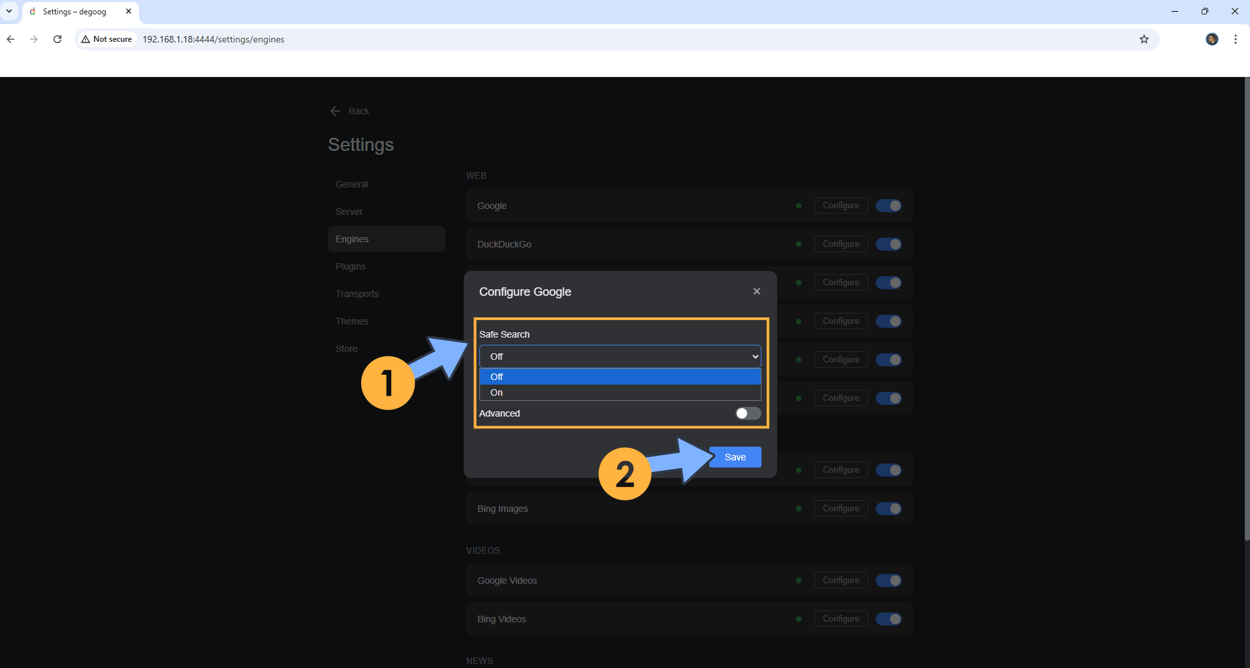Viewport: 1250px width, 668px height.
Task: Click Configure next to Google Videos
Action: [x=841, y=580]
